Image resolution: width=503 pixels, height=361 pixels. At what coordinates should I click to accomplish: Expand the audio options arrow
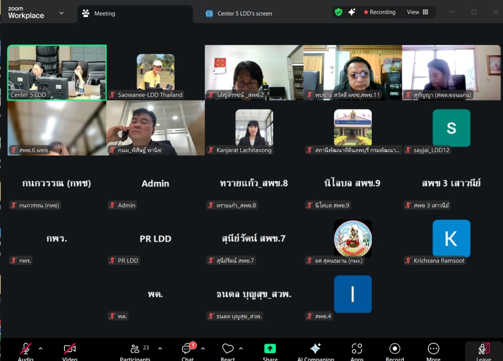tap(40, 348)
